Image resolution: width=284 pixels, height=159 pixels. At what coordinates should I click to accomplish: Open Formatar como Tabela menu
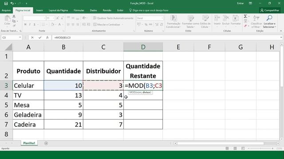click(190, 22)
